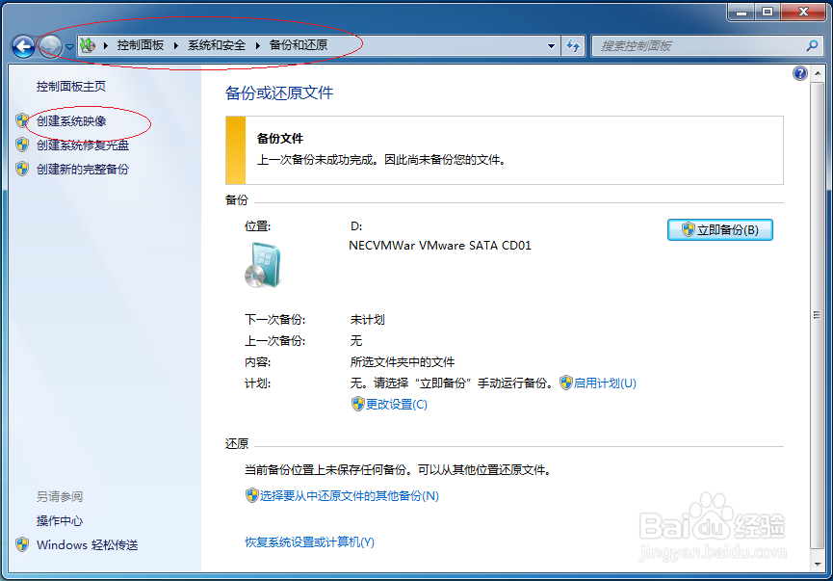Click the Windows 轻松传送 icon in sidebar

[x=21, y=544]
